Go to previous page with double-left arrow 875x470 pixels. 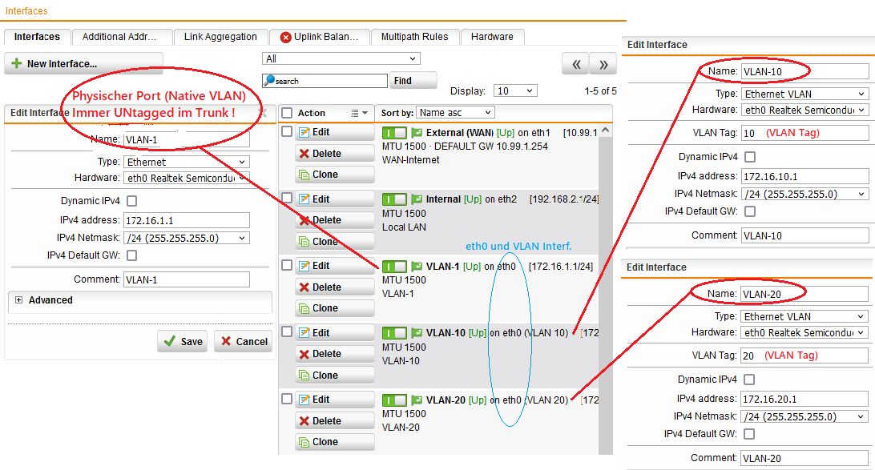tap(576, 64)
